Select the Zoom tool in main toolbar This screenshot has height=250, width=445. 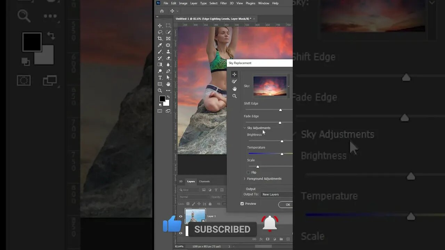[x=160, y=91]
